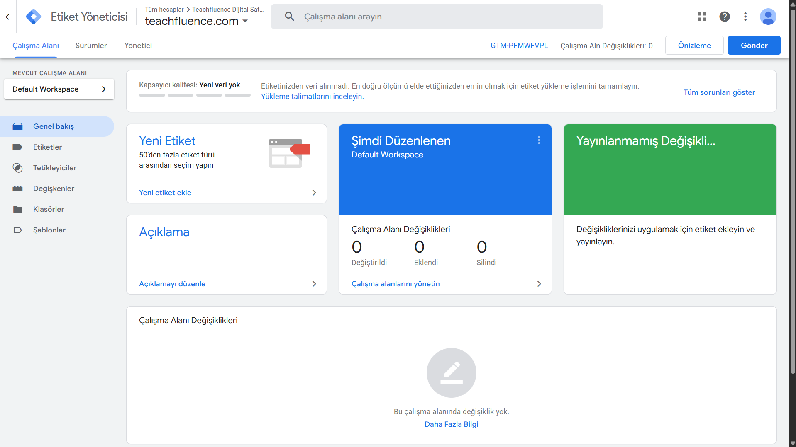796x447 pixels.
Task: Open three-dot menu on Şimdi Düzenlenen card
Action: [x=539, y=140]
